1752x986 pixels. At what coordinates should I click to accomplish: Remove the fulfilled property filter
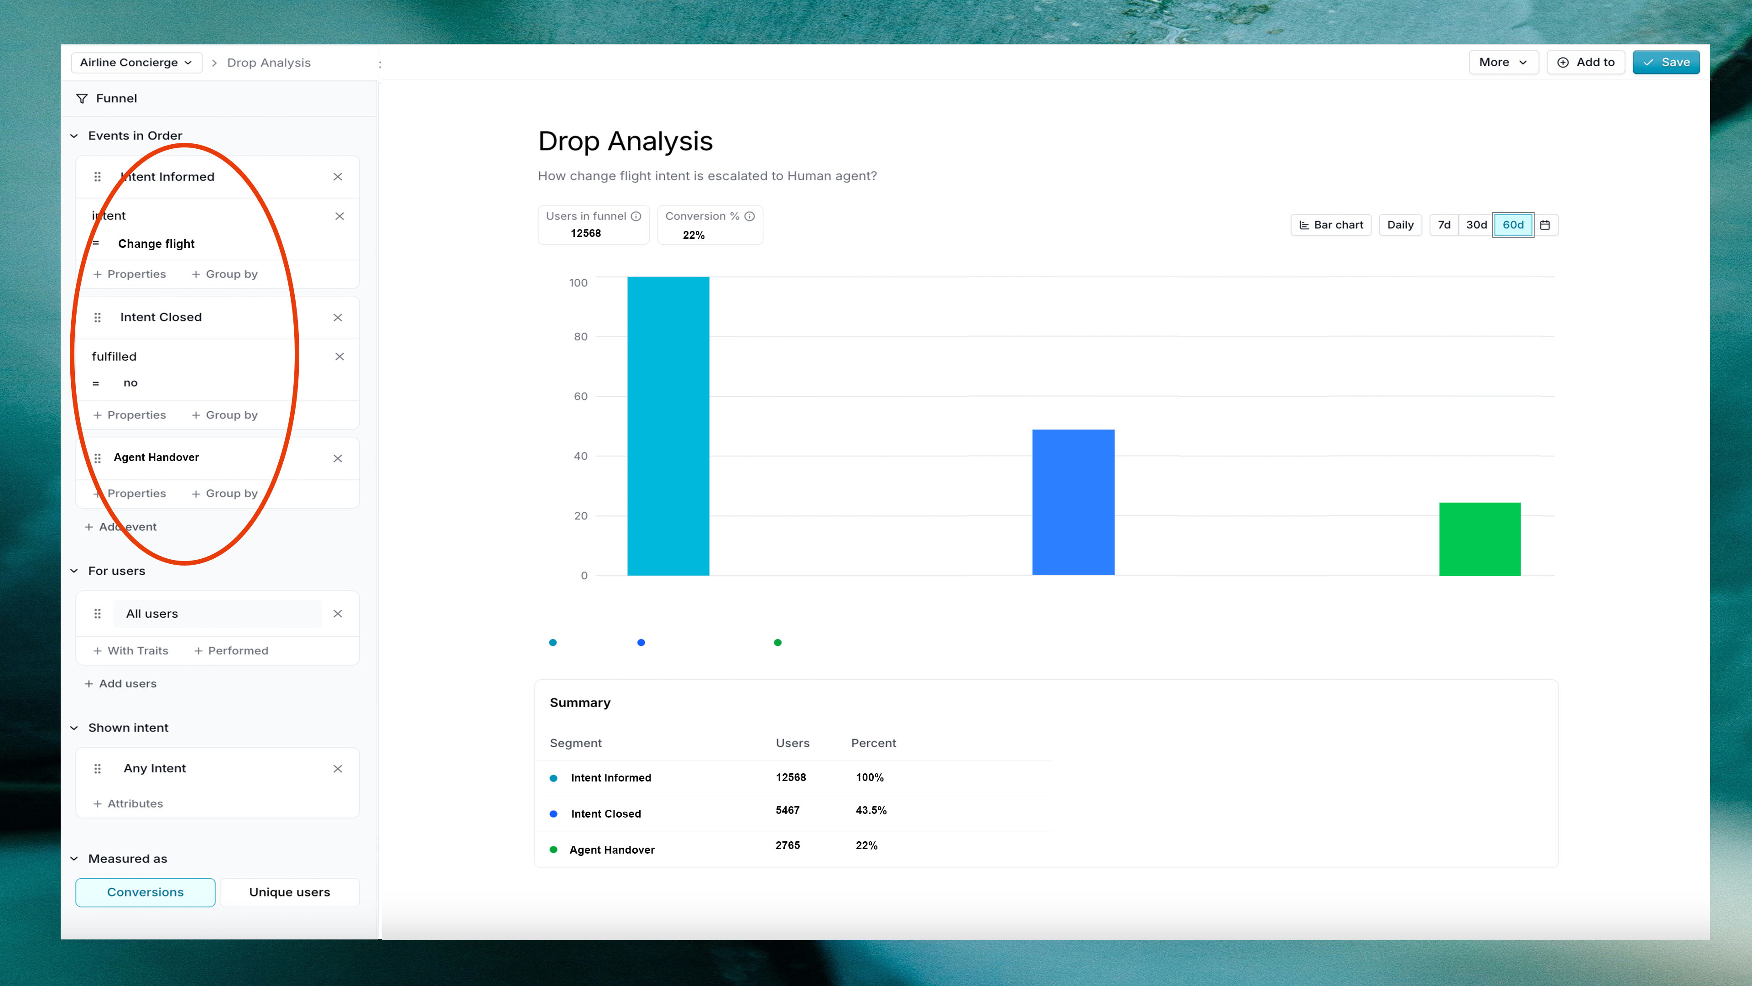point(339,357)
